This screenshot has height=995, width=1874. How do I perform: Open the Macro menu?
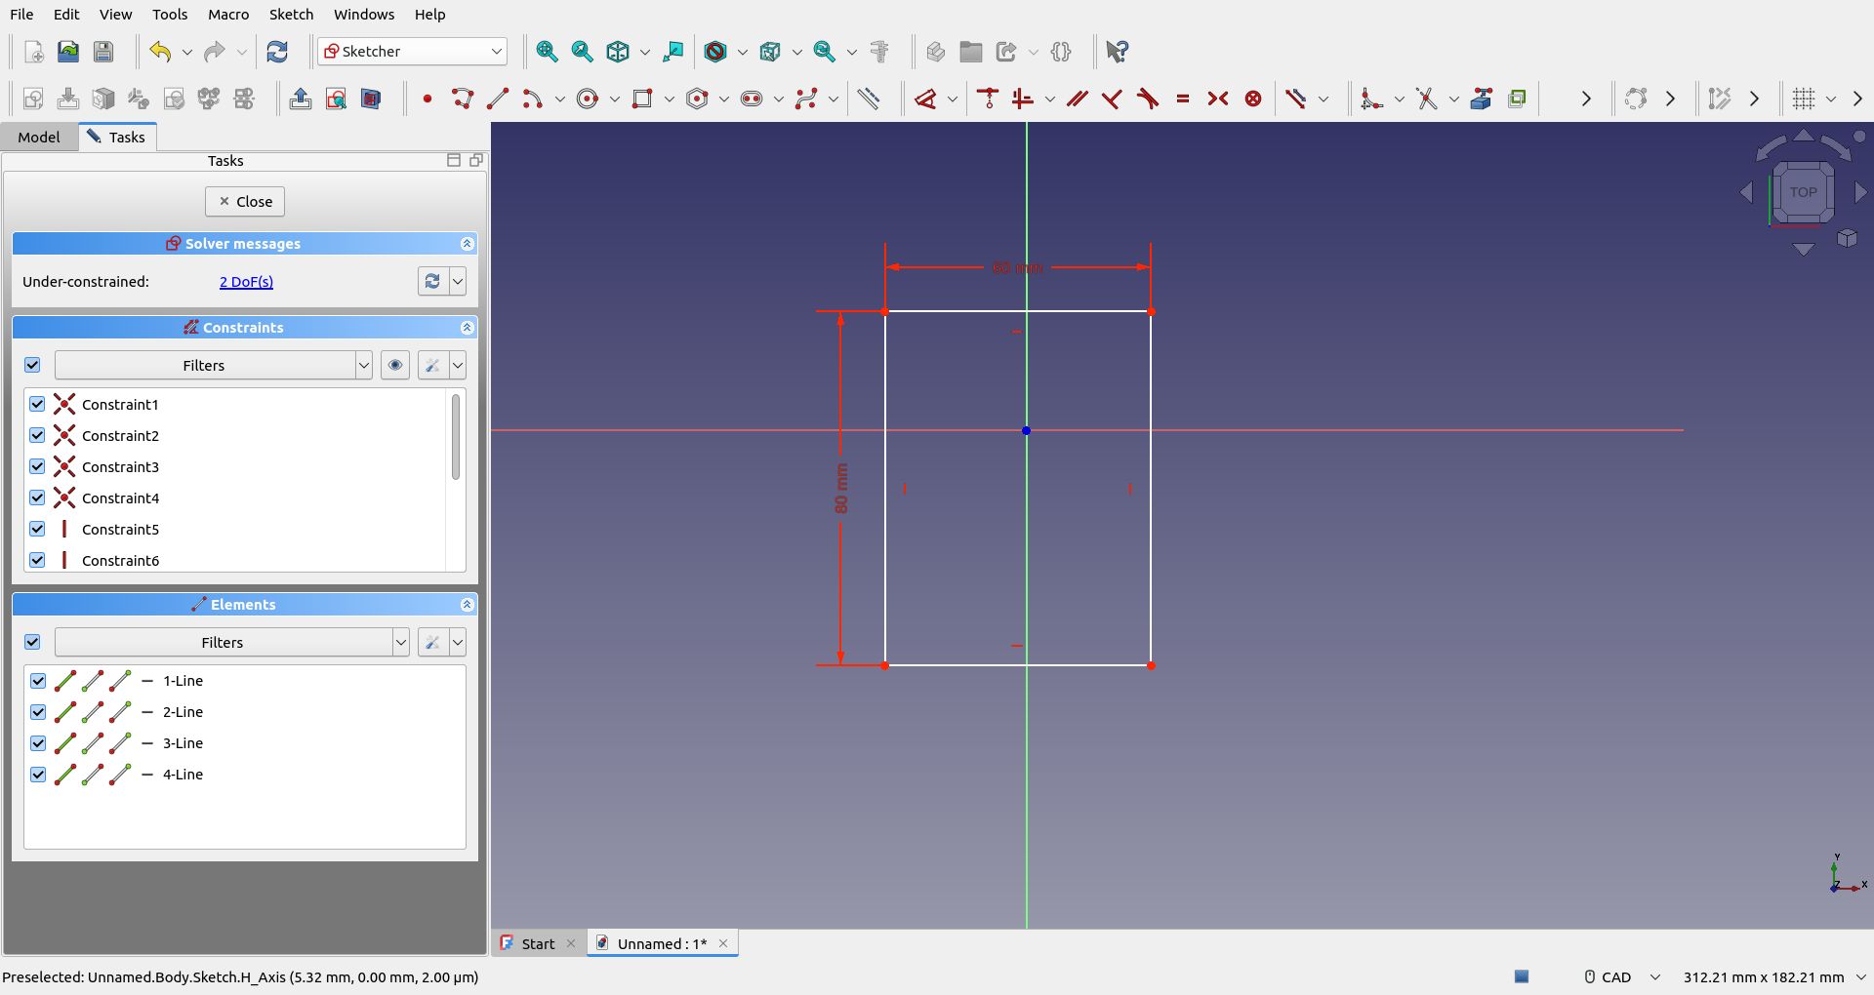[228, 15]
